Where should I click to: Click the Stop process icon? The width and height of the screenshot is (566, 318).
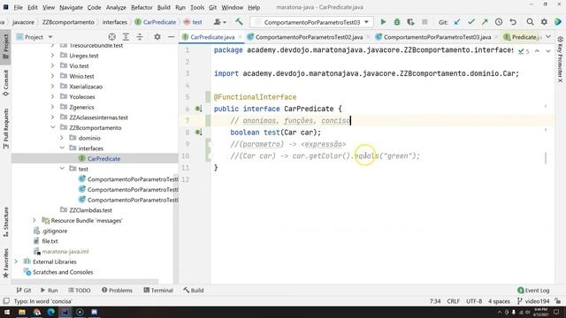(x=424, y=22)
